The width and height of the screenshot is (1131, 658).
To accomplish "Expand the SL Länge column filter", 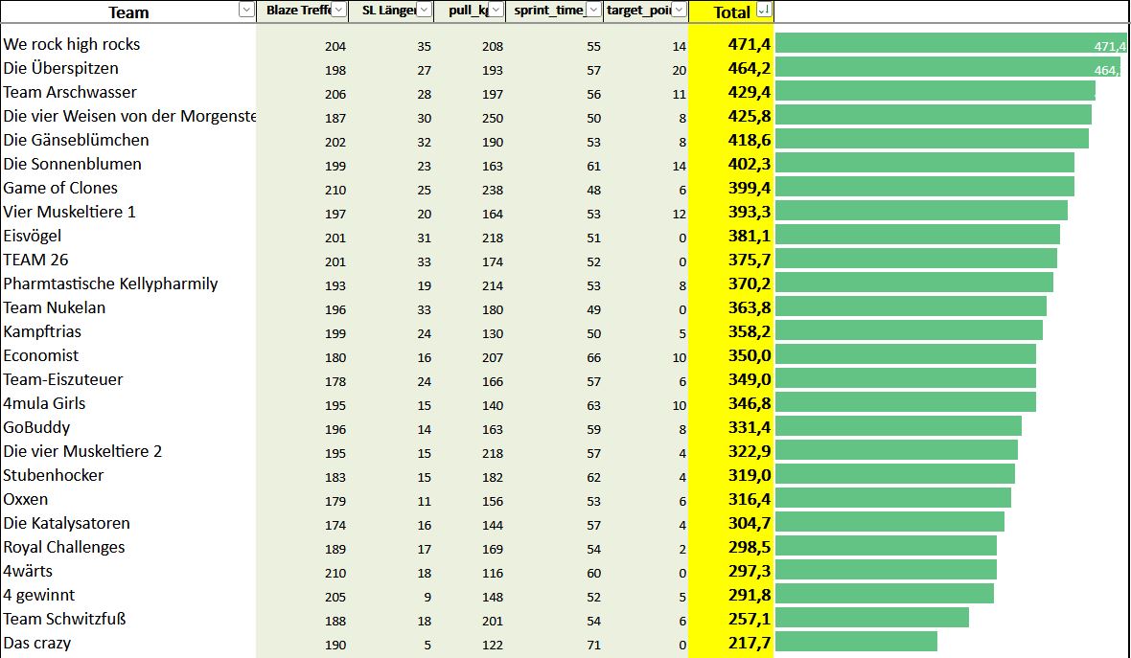I will (x=425, y=11).
